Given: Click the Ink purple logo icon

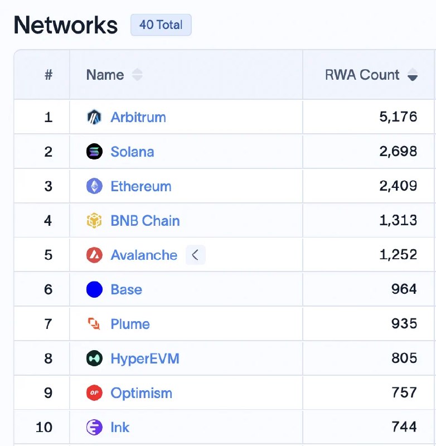Looking at the screenshot, I should [x=94, y=427].
